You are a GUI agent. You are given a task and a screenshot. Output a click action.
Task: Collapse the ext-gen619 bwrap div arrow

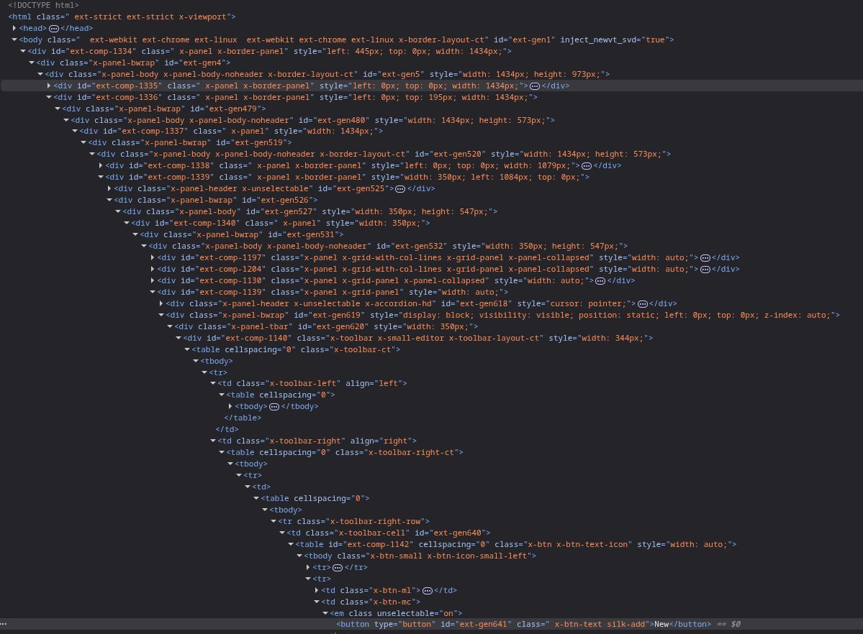click(x=161, y=315)
